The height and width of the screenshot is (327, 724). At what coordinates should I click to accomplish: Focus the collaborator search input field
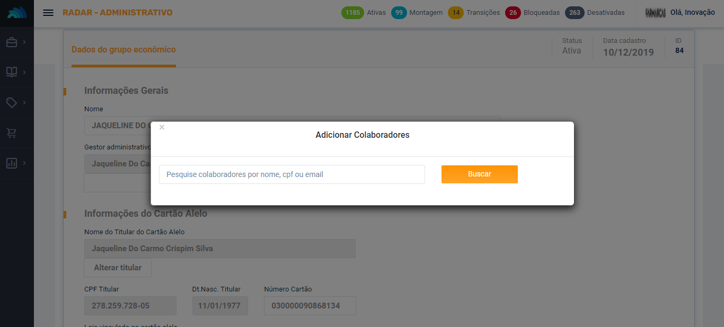(292, 174)
